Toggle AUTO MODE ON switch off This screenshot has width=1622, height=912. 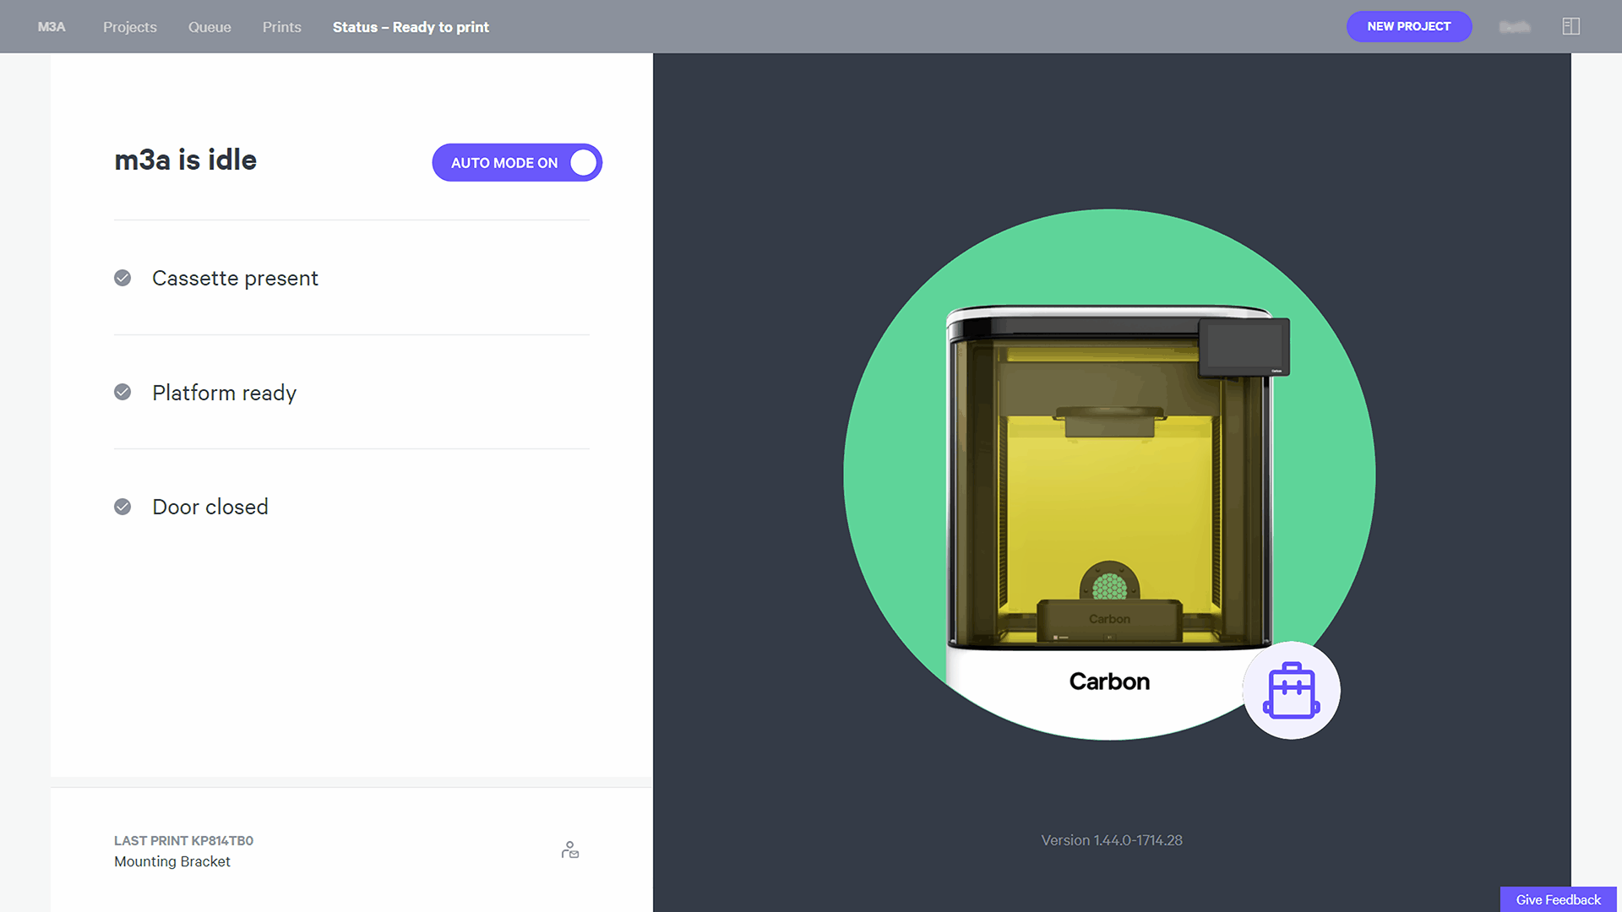point(517,162)
